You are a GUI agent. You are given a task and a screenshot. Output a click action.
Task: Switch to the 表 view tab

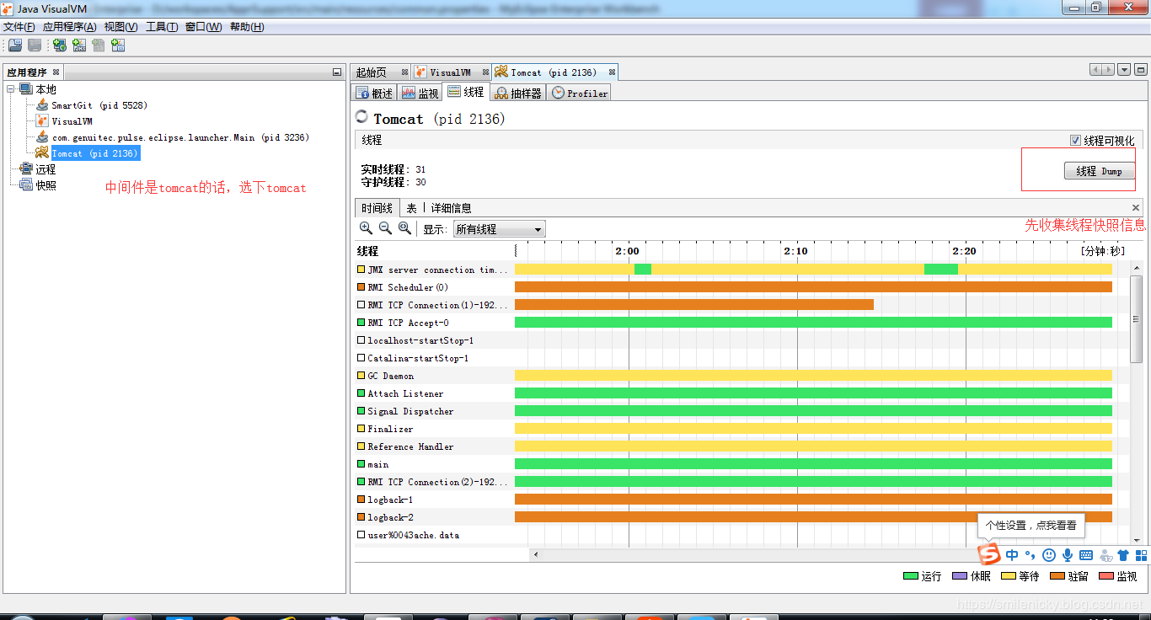click(x=412, y=208)
